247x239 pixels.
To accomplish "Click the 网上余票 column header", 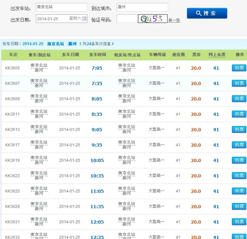I will click(217, 55).
